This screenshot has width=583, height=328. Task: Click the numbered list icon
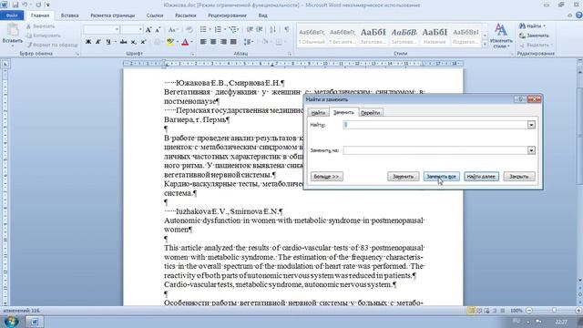pyautogui.click(x=218, y=29)
